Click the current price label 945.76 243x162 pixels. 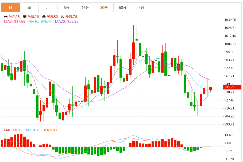[x=232, y=87]
